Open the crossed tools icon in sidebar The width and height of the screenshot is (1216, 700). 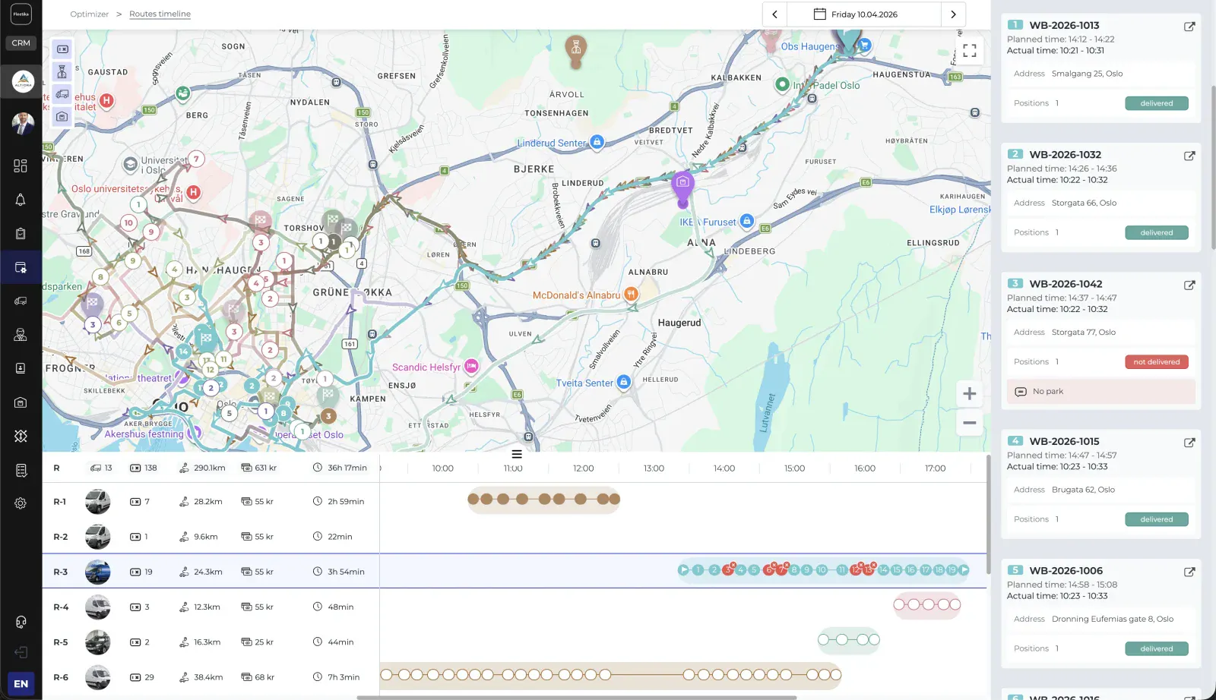(21, 436)
